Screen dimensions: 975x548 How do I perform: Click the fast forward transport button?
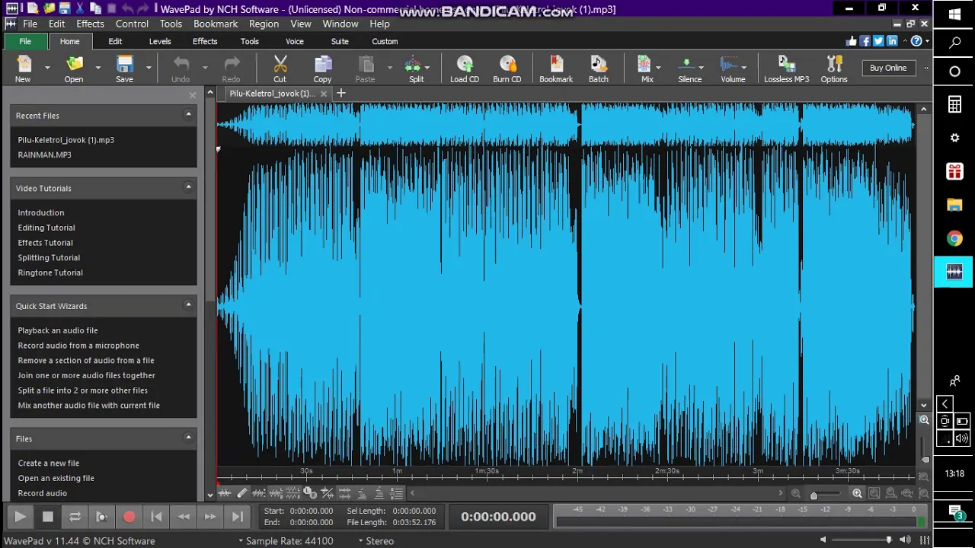tap(210, 517)
